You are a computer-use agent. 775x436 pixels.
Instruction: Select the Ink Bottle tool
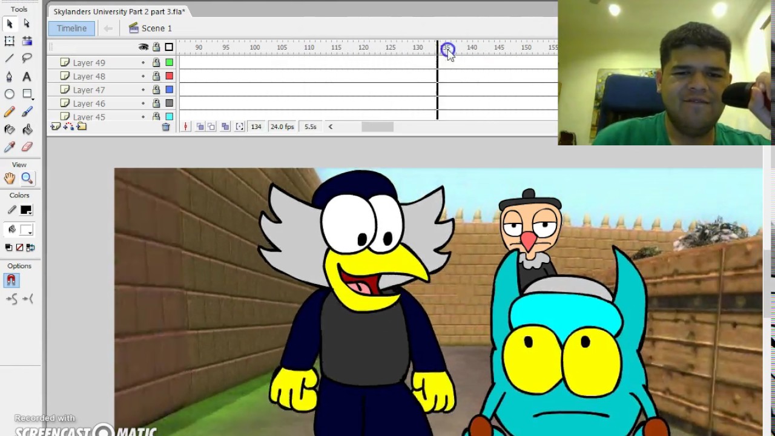(x=10, y=130)
